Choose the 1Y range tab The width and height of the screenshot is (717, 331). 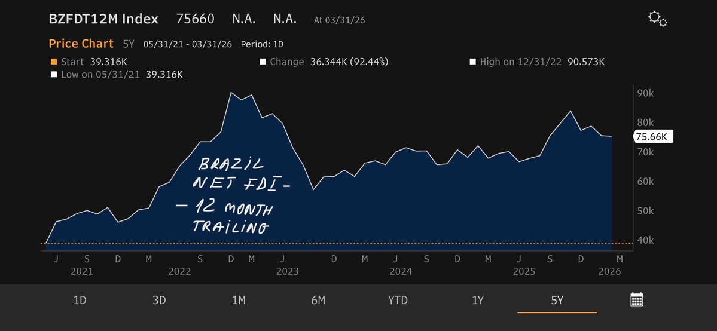click(x=477, y=301)
